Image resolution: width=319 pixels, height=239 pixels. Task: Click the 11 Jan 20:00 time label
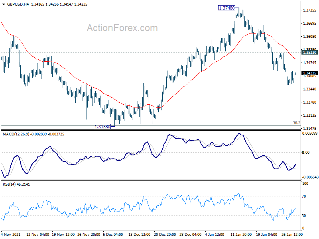pos(241,234)
